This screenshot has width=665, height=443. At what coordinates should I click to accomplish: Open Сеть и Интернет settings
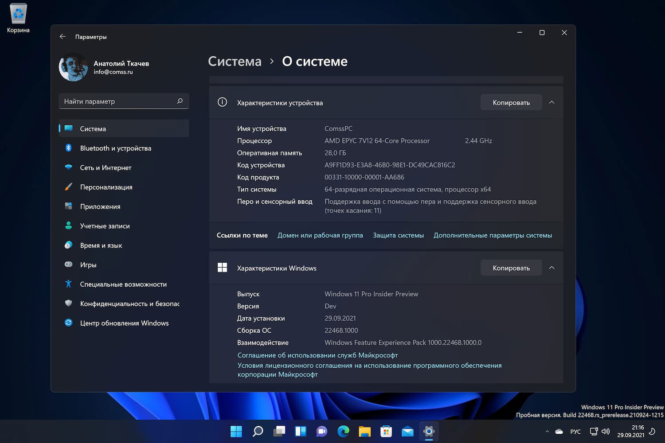pos(106,167)
